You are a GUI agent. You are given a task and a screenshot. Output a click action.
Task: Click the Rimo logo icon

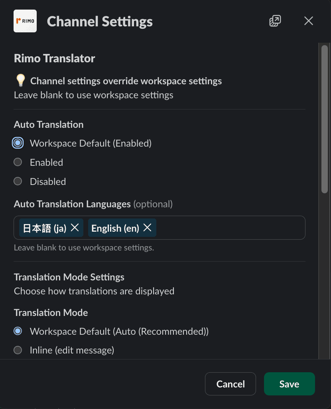point(25,21)
